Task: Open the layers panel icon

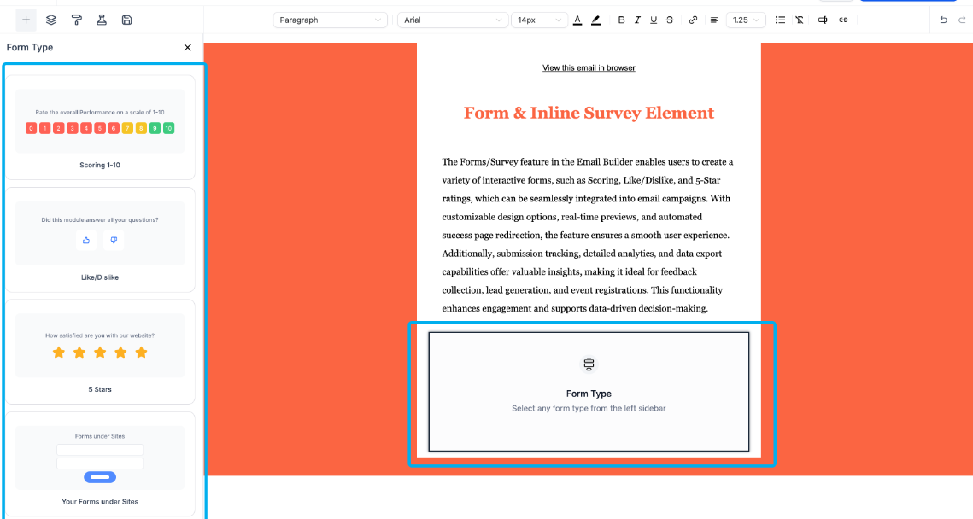Action: coord(51,20)
